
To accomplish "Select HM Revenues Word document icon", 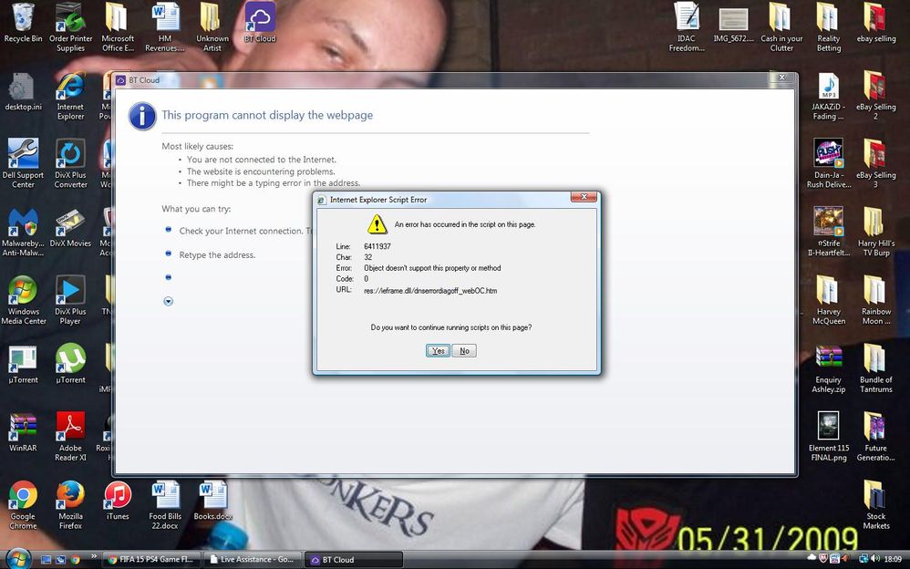I will click(165, 27).
